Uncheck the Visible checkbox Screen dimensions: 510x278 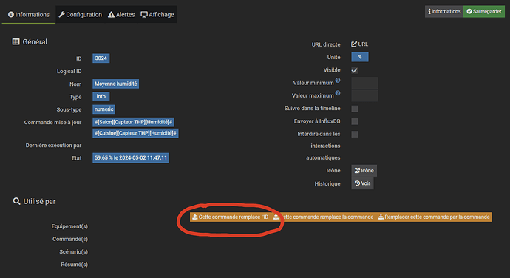click(355, 70)
